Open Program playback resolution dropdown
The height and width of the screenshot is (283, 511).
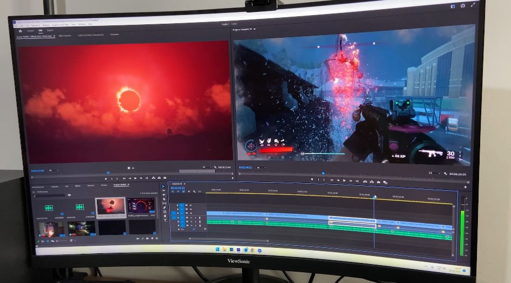coord(435,173)
